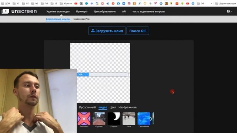Click the Instagram bookmark icon
Viewport: 237px width, 133px height.
point(129,3)
